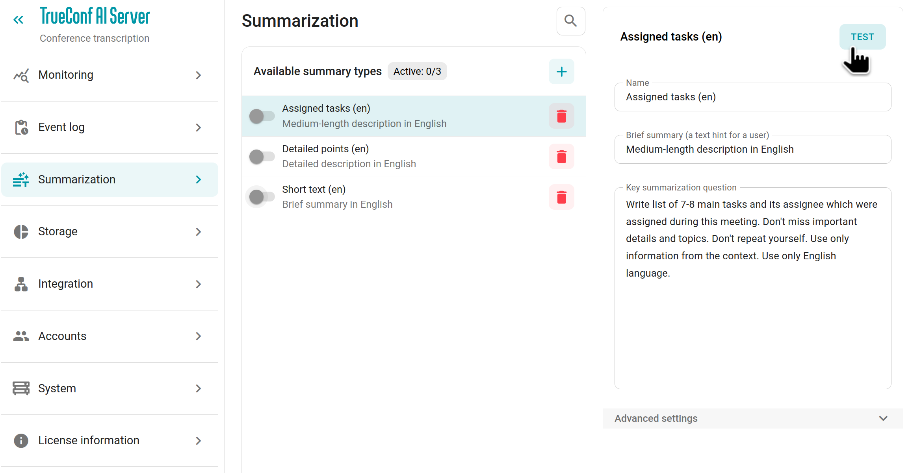Click the Monitoring chart icon
910x473 pixels.
pos(21,75)
